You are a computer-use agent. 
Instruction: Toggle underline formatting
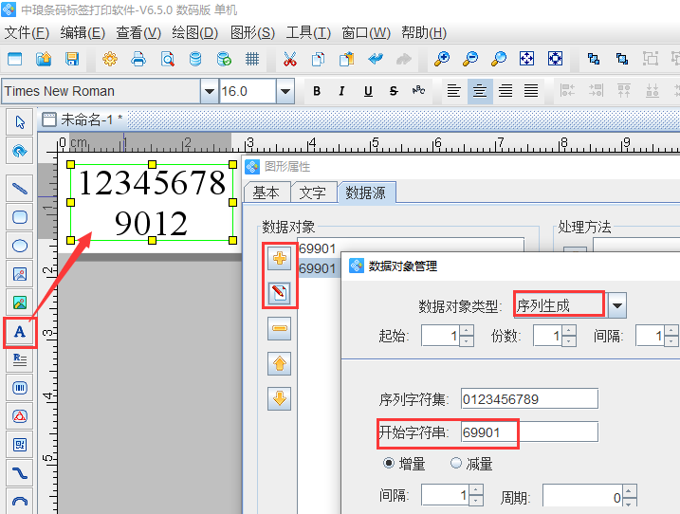[368, 91]
